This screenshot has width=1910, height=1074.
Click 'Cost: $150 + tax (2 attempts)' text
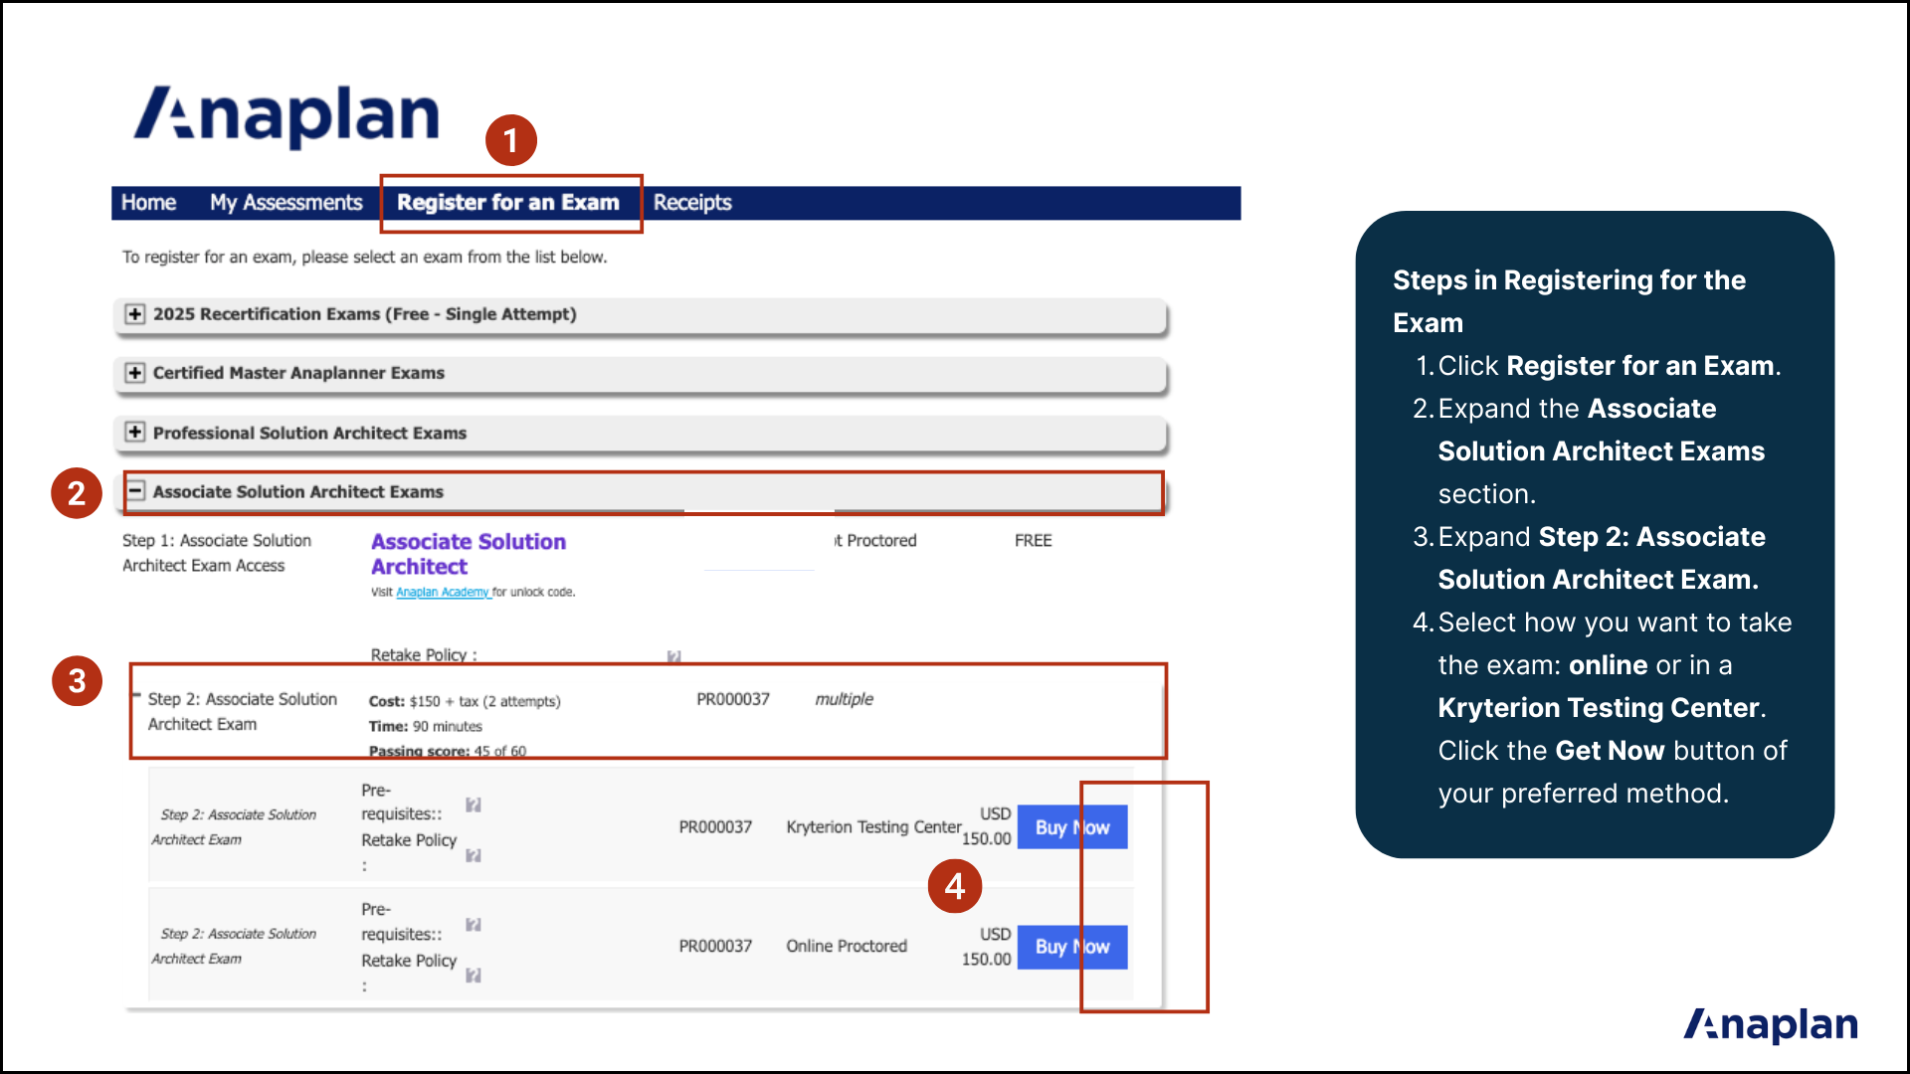coord(465,701)
